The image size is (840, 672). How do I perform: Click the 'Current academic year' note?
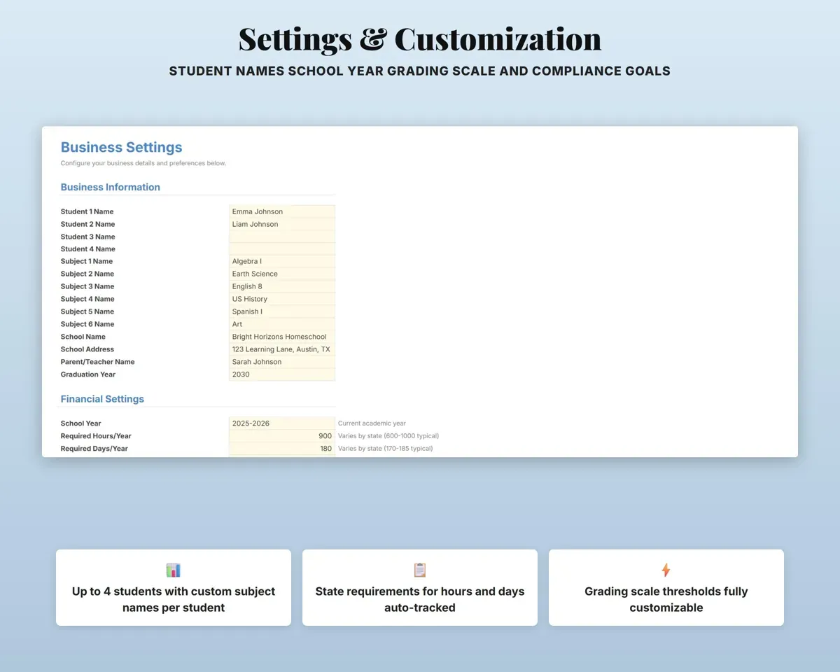pyautogui.click(x=372, y=423)
